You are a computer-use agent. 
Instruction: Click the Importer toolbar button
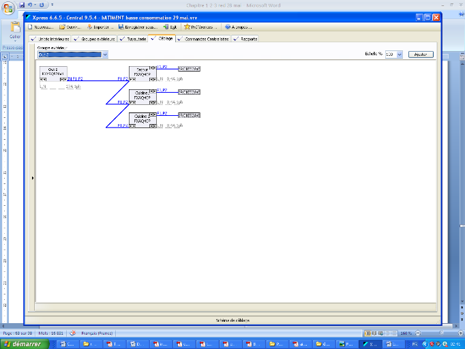pos(101,27)
